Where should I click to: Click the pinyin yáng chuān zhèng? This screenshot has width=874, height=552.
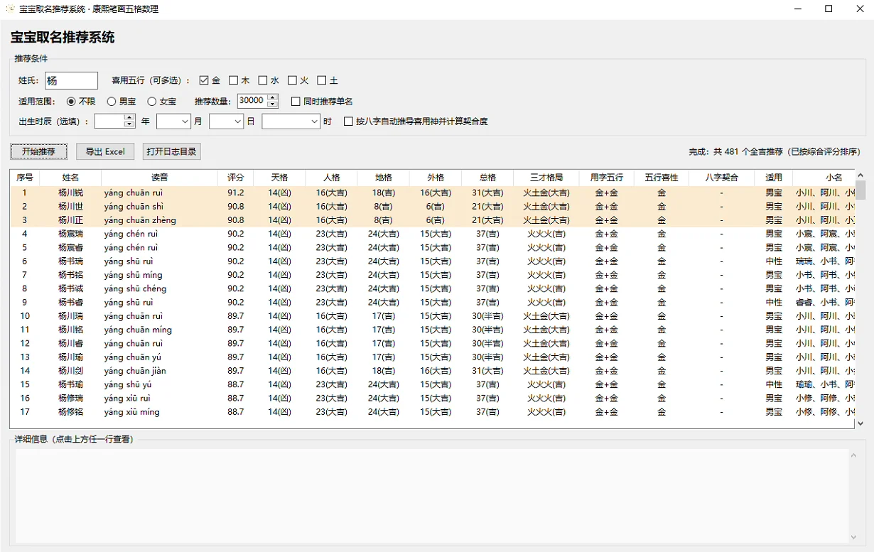coord(140,220)
